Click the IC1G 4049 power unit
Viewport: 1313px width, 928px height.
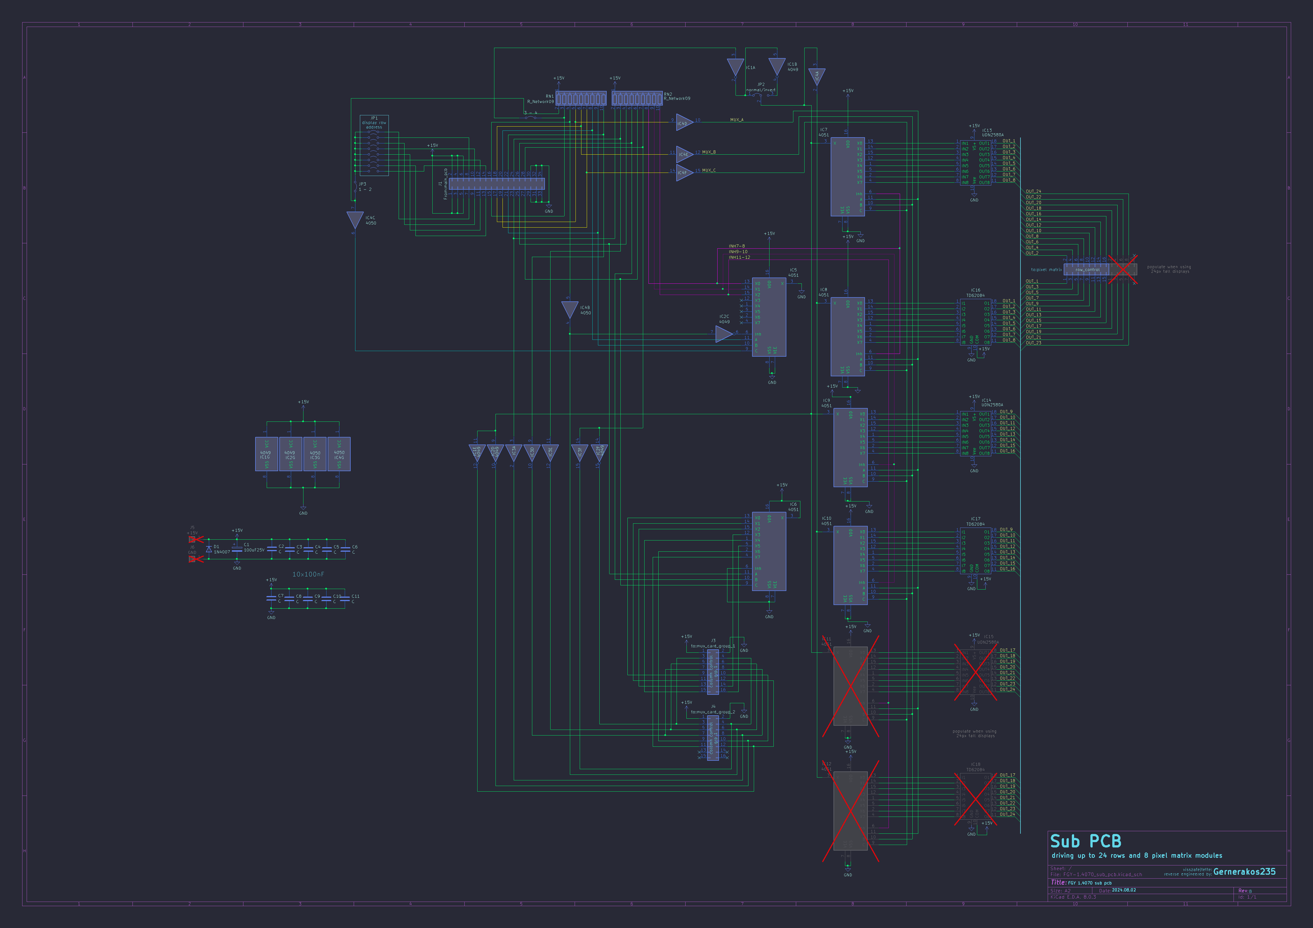[266, 454]
